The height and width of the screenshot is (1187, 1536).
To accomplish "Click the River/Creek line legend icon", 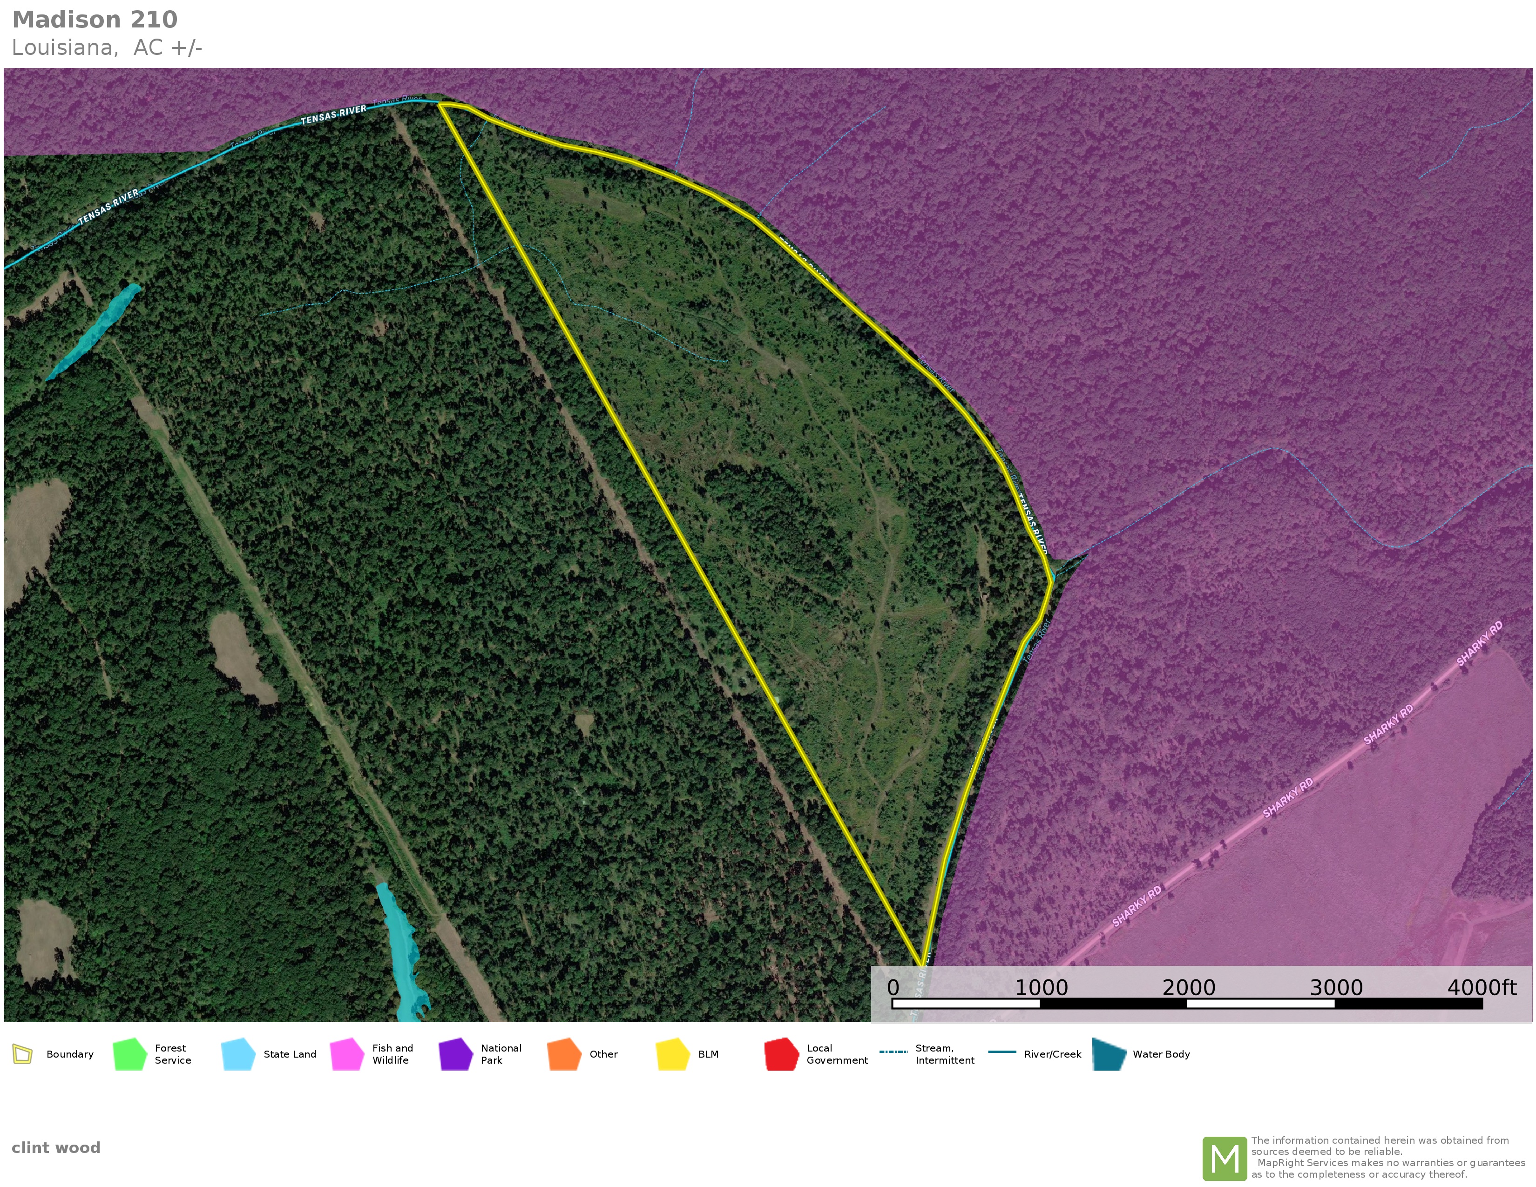I will point(1001,1052).
